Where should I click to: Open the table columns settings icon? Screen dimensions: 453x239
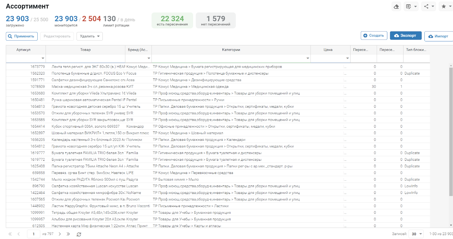click(411, 7)
